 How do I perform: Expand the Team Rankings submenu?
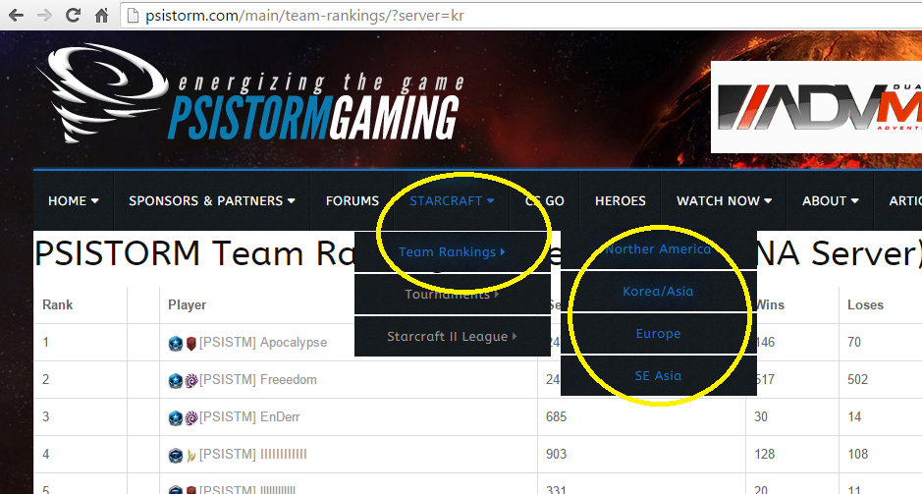(x=453, y=251)
